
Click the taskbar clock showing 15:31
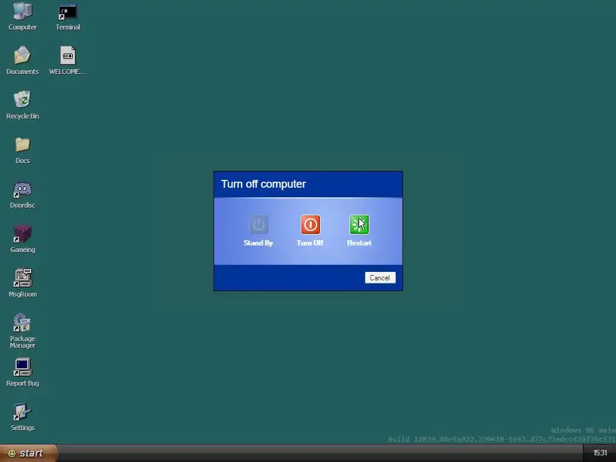pyautogui.click(x=600, y=454)
